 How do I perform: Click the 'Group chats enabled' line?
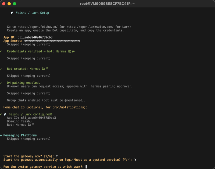pos(46,100)
